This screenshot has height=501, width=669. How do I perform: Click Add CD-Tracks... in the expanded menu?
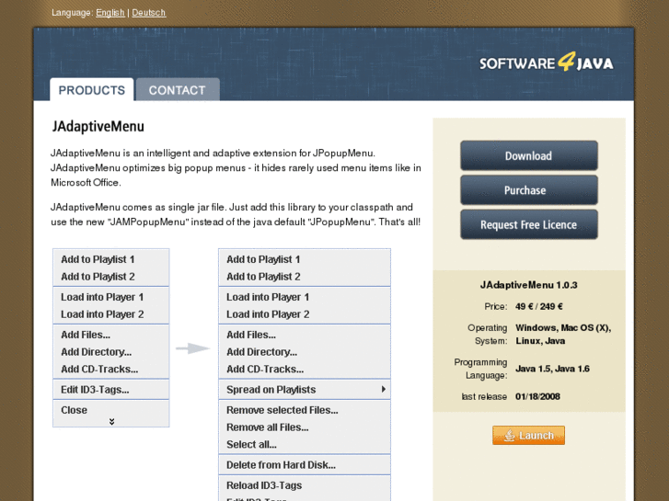pos(305,369)
